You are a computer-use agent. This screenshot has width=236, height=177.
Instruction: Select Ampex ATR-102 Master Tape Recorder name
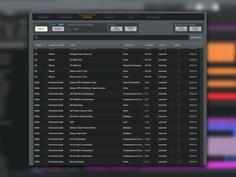pos(87,88)
